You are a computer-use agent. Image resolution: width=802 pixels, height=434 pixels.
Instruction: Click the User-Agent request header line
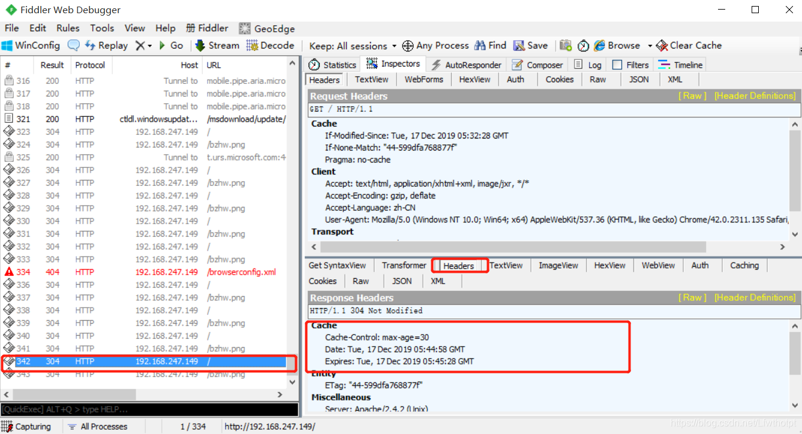point(557,220)
